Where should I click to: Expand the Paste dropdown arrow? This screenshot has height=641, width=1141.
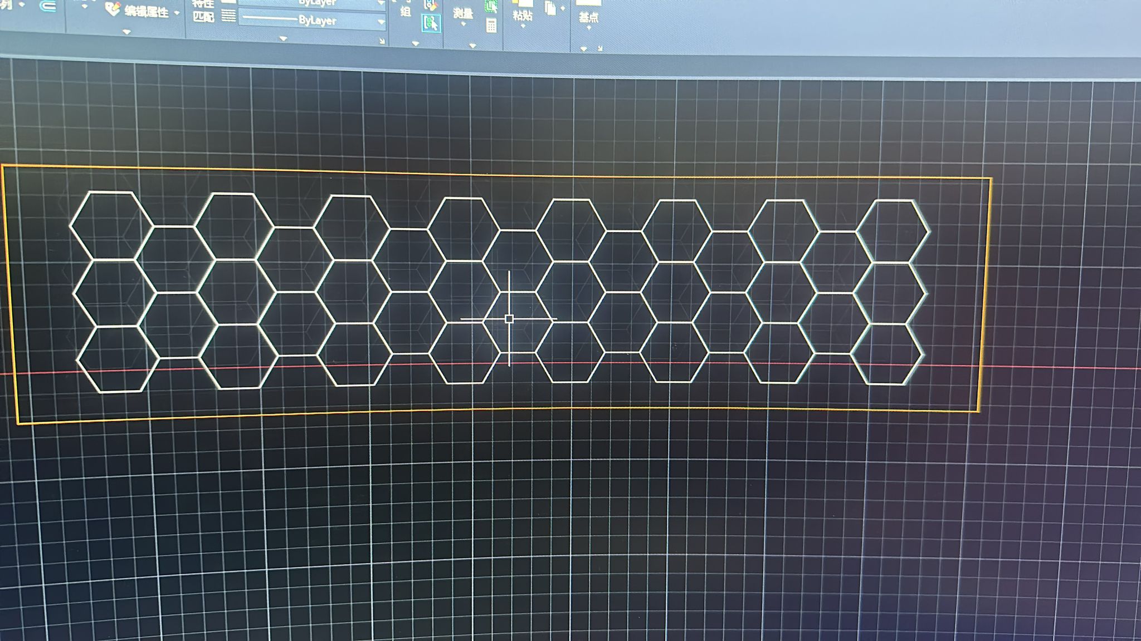(x=523, y=26)
